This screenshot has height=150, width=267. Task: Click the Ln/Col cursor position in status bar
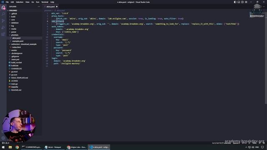pyautogui.click(x=221, y=143)
